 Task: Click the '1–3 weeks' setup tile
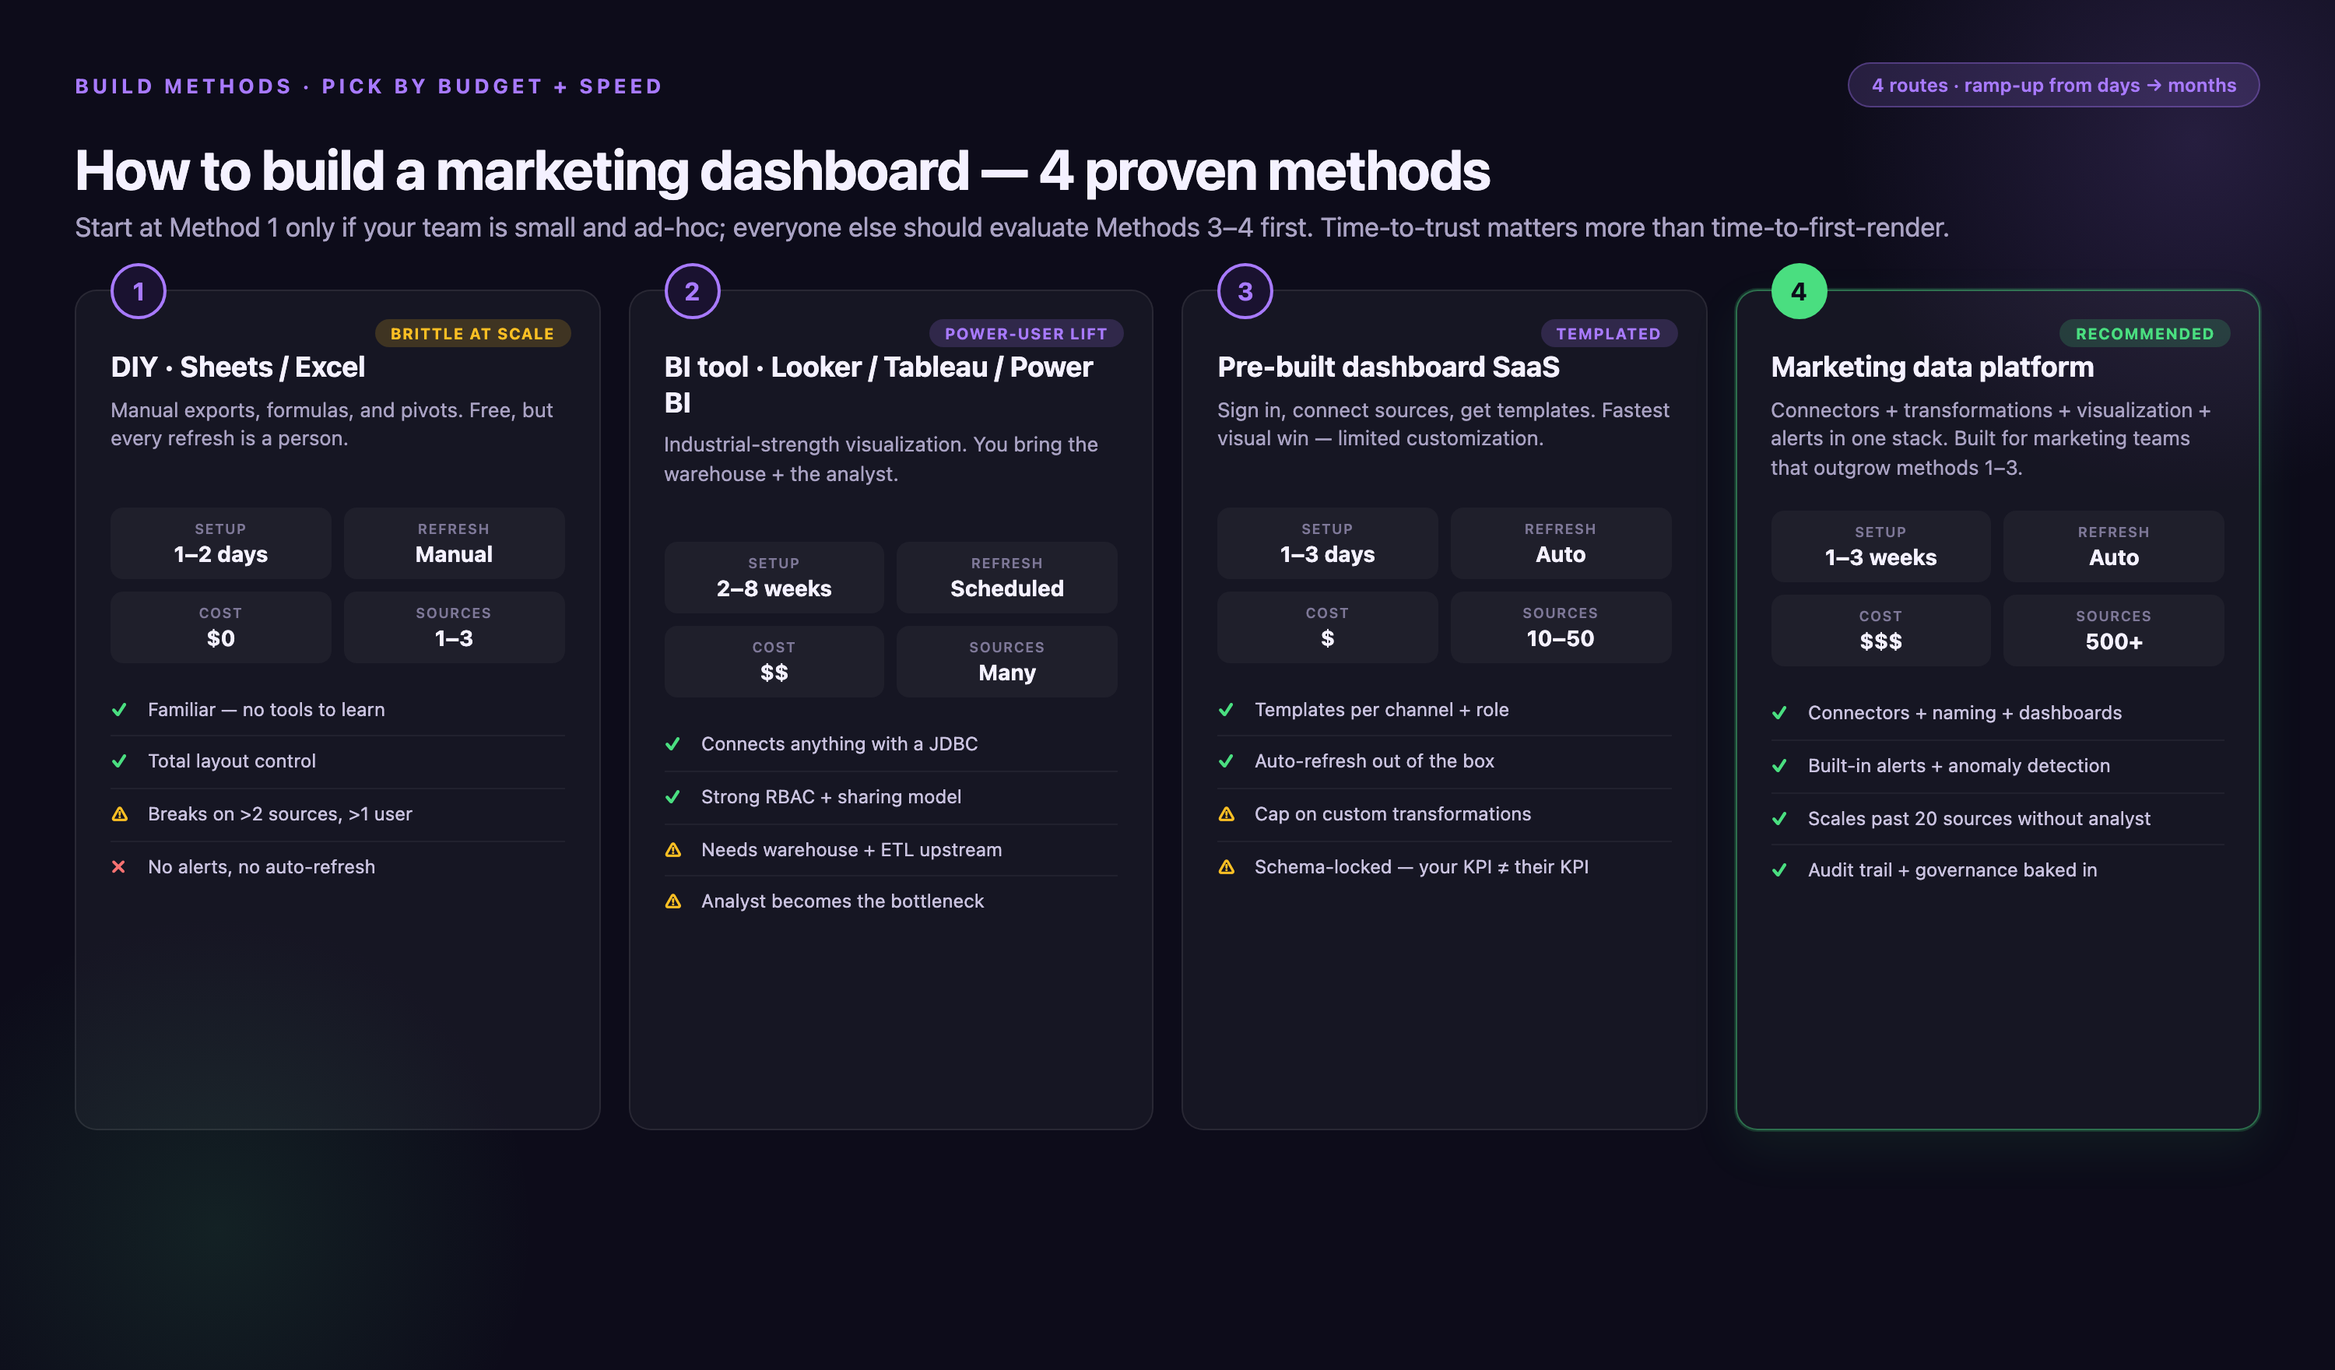(1880, 547)
